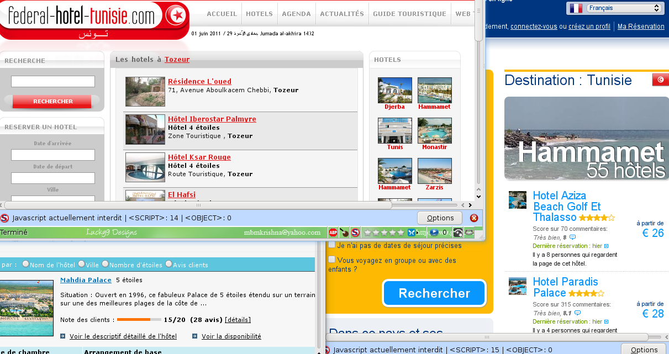Open the ACCUEIL menu item

click(222, 14)
